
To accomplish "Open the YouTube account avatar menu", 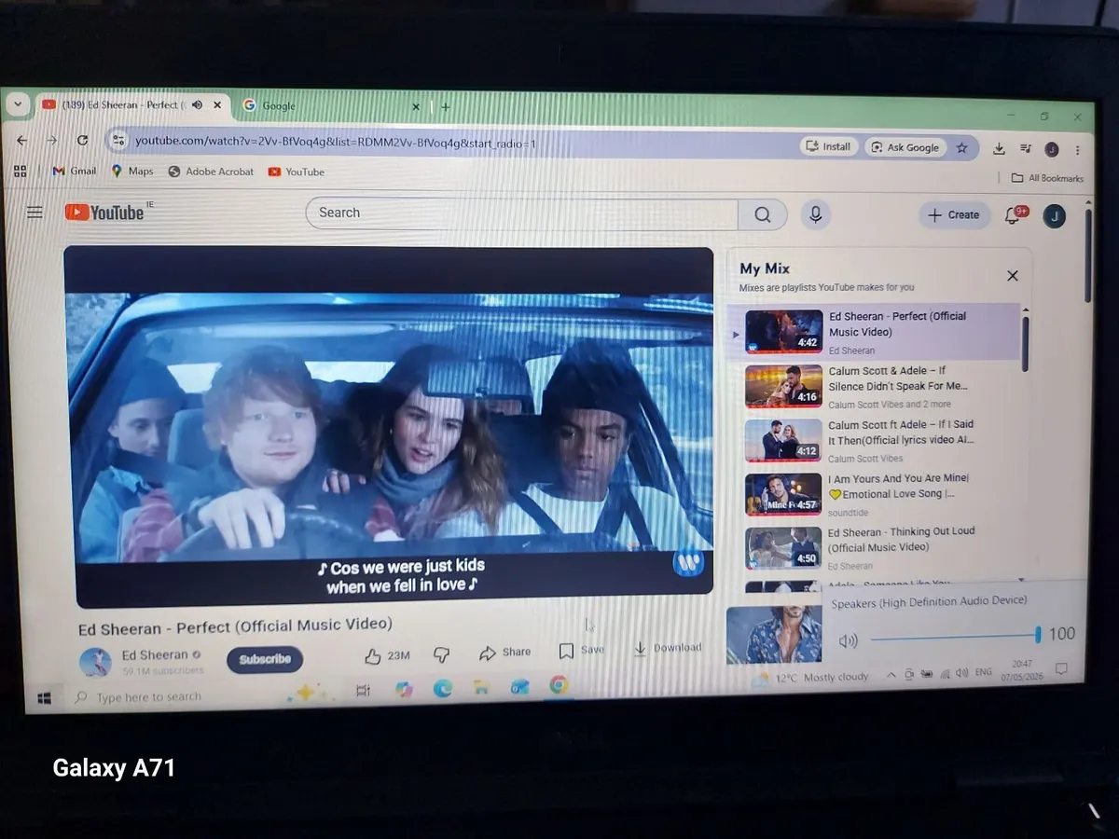I will tap(1054, 216).
